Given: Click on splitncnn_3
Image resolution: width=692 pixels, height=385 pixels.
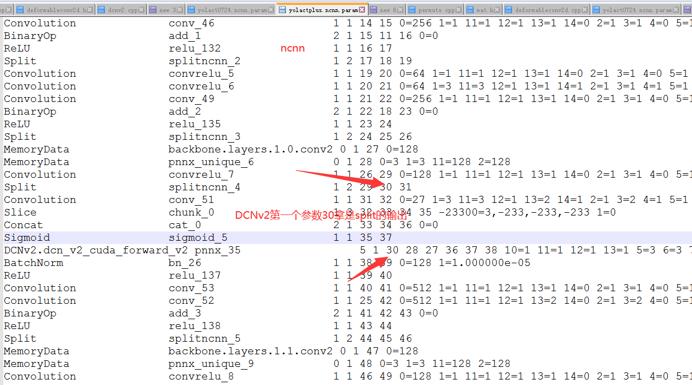Looking at the screenshot, I should pos(205,137).
